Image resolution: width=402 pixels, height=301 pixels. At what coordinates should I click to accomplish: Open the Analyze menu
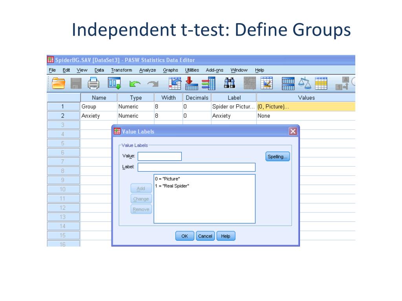(148, 70)
